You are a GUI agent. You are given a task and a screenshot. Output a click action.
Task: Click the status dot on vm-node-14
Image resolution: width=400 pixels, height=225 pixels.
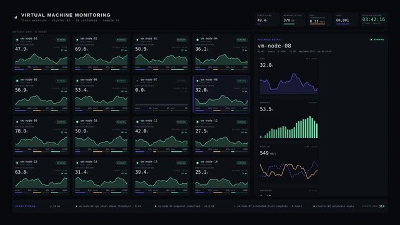click(x=77, y=163)
